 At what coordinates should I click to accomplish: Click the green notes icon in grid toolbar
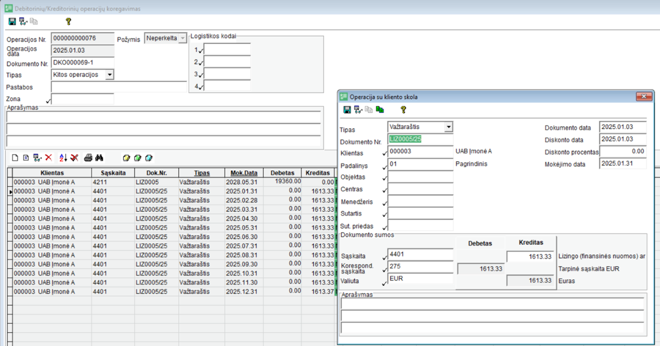point(138,158)
